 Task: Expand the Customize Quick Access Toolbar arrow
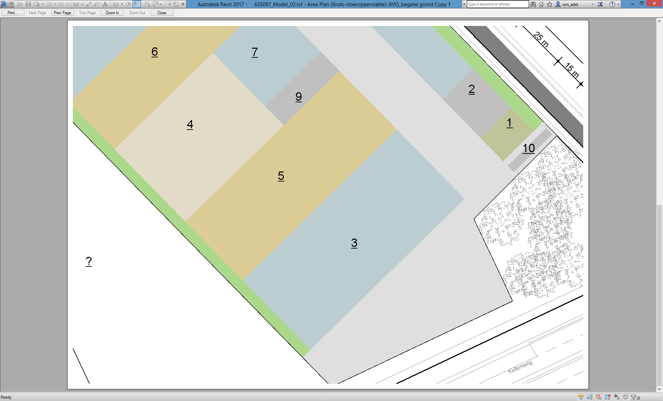tap(183, 4)
